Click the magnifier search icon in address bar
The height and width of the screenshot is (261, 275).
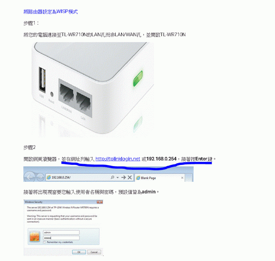(112, 177)
